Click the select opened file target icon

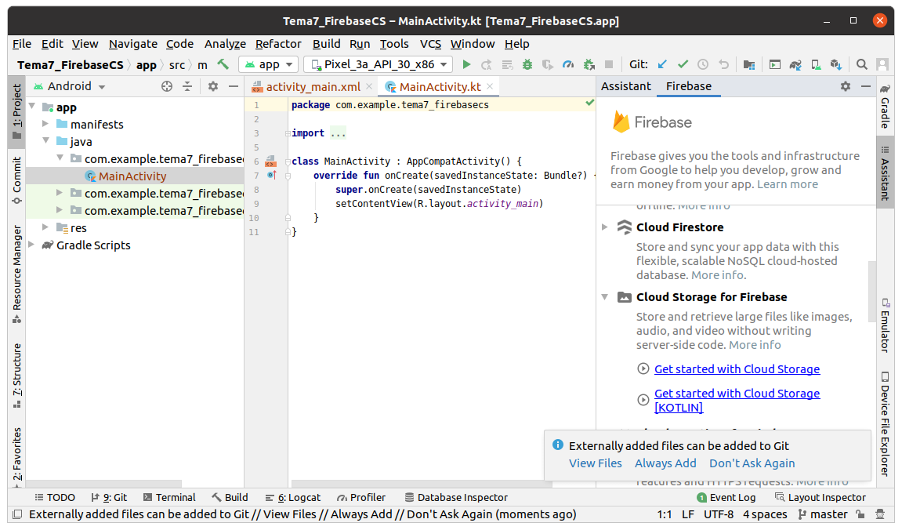point(166,86)
